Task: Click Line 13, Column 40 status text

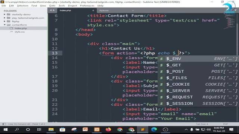Action: tap(27, 124)
